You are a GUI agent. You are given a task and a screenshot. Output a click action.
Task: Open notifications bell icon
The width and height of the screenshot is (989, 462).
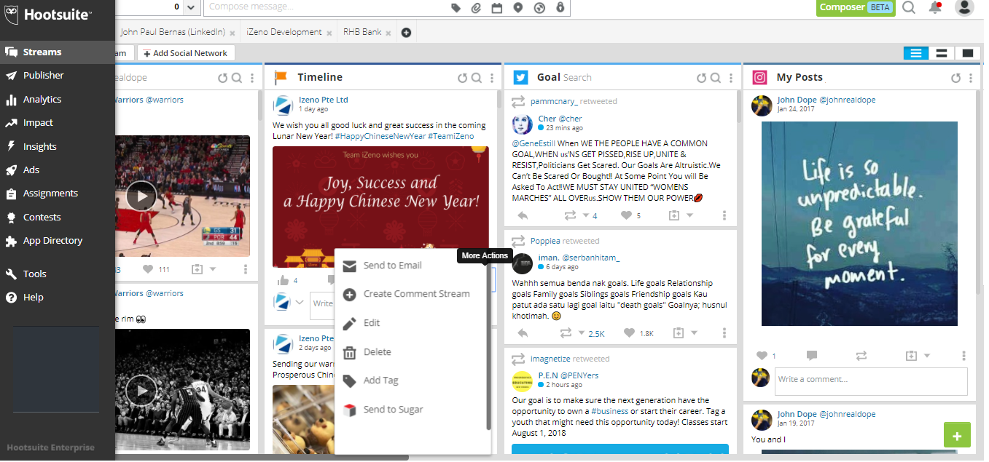(935, 8)
